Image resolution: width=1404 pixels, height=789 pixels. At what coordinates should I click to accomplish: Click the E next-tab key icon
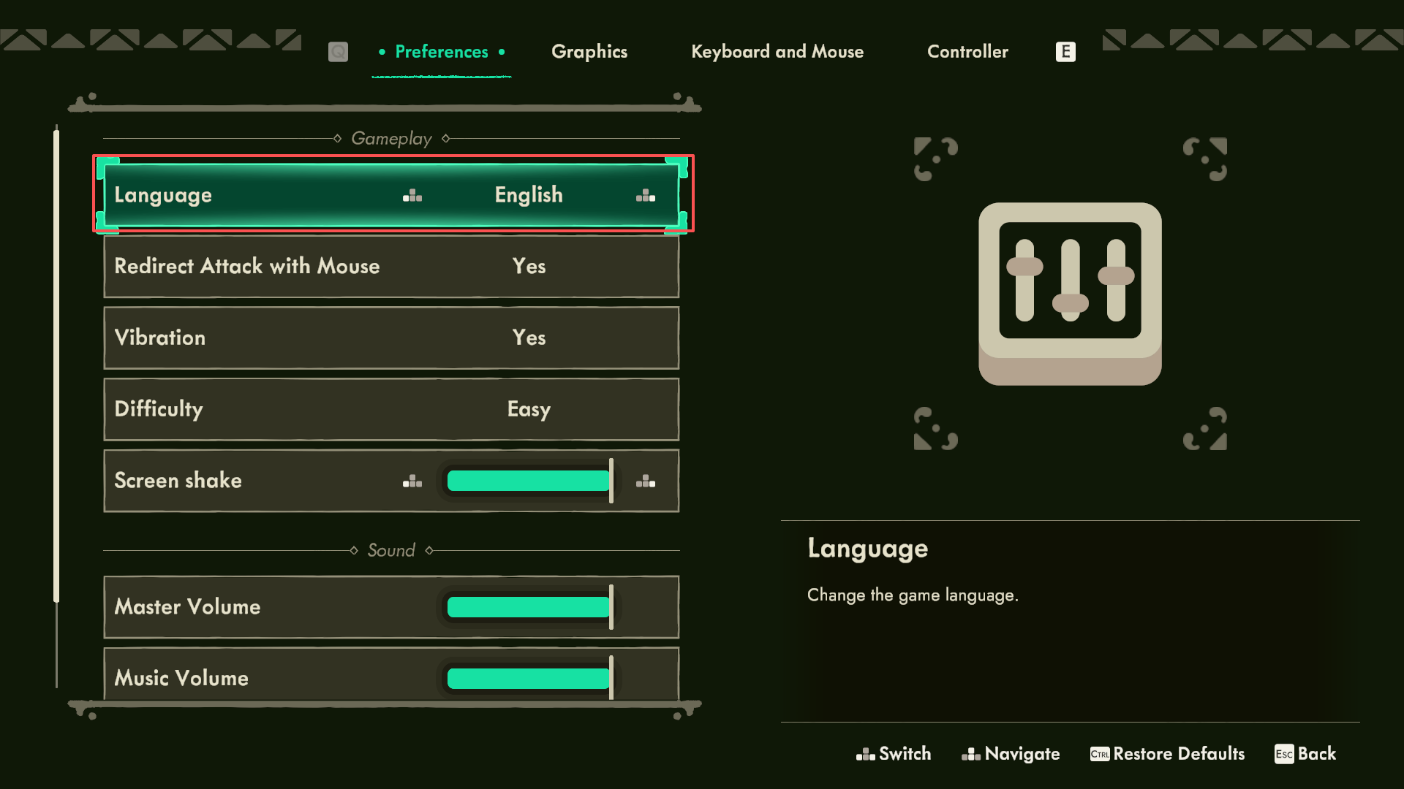point(1065,52)
